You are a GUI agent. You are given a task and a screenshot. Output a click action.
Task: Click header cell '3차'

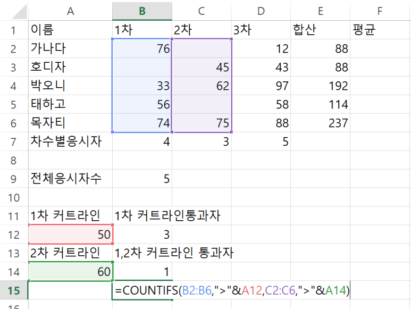[x=261, y=30]
